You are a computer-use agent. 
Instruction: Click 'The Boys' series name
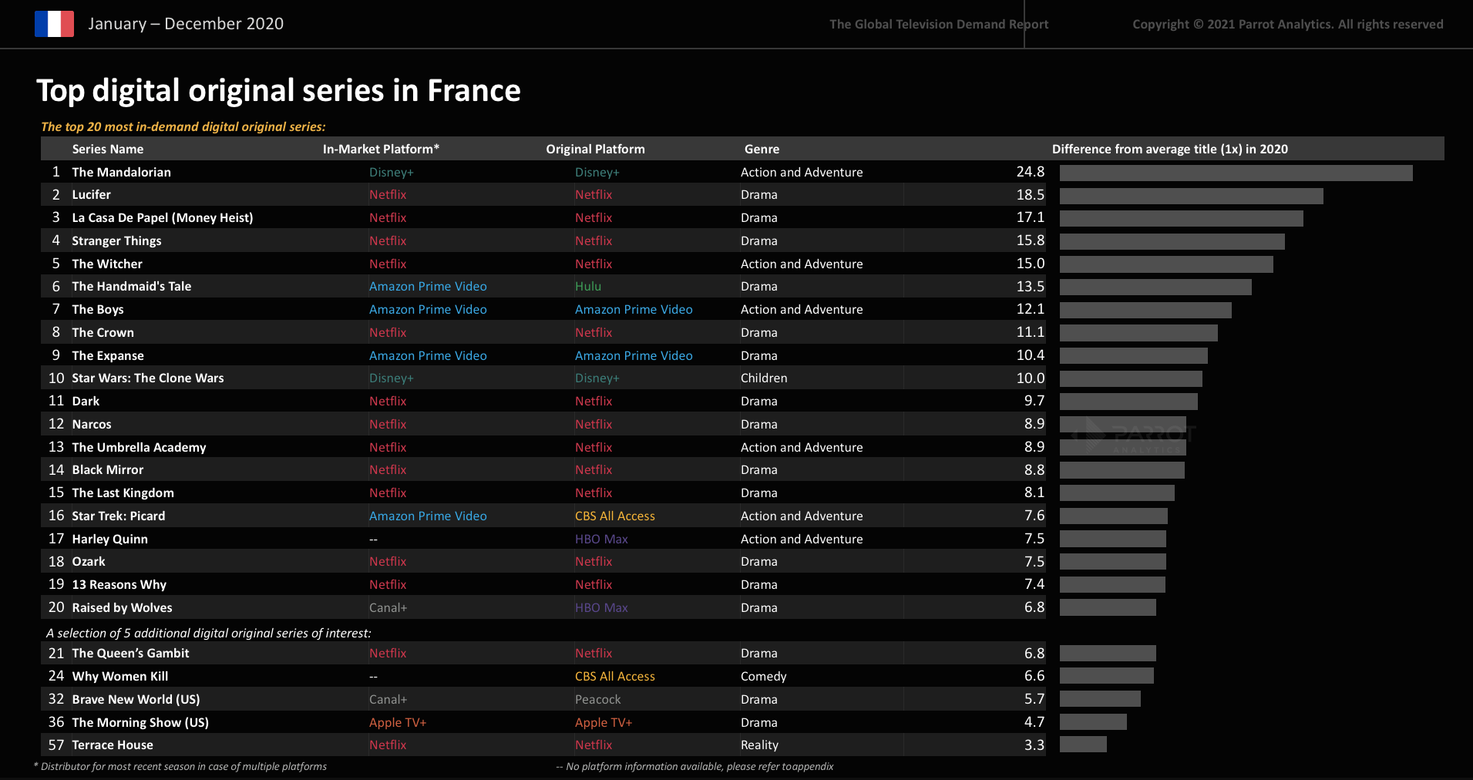97,310
